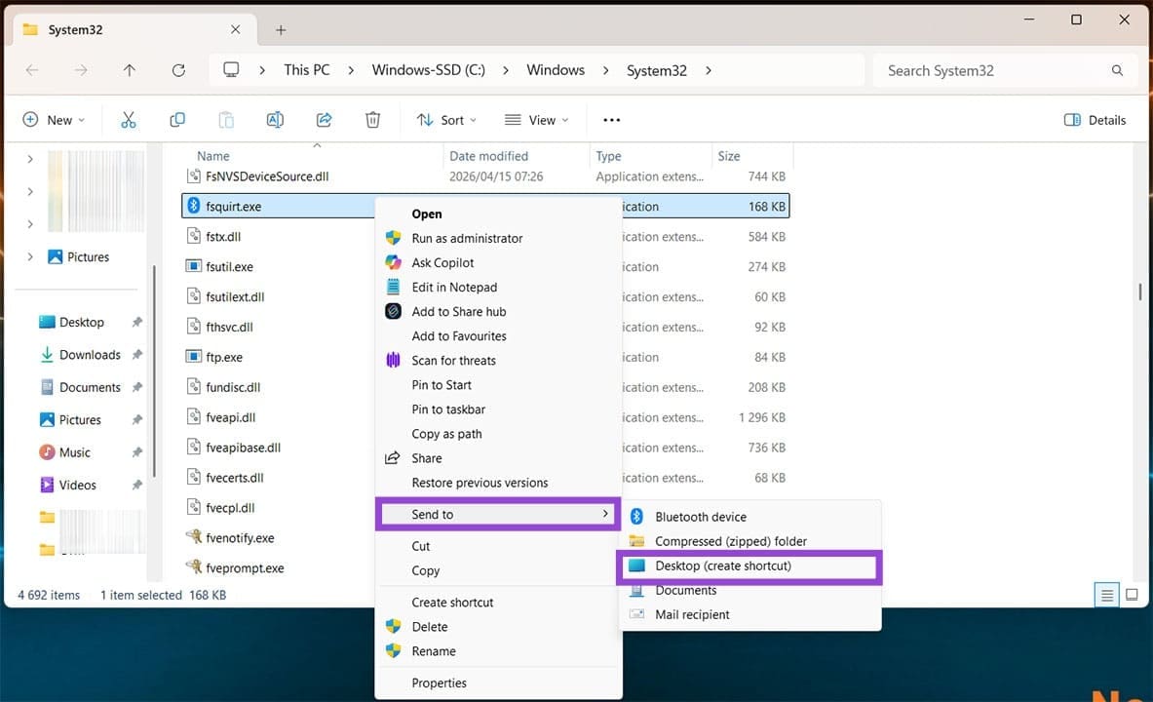Click the back navigation arrow

click(32, 69)
